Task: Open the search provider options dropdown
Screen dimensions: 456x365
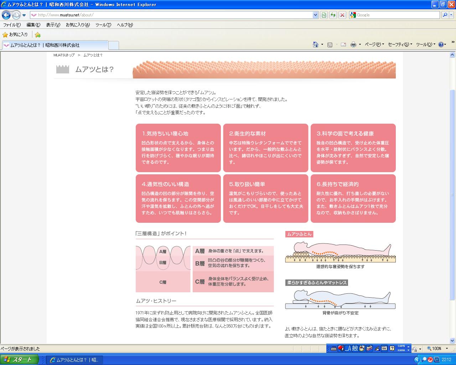Action: click(x=451, y=15)
